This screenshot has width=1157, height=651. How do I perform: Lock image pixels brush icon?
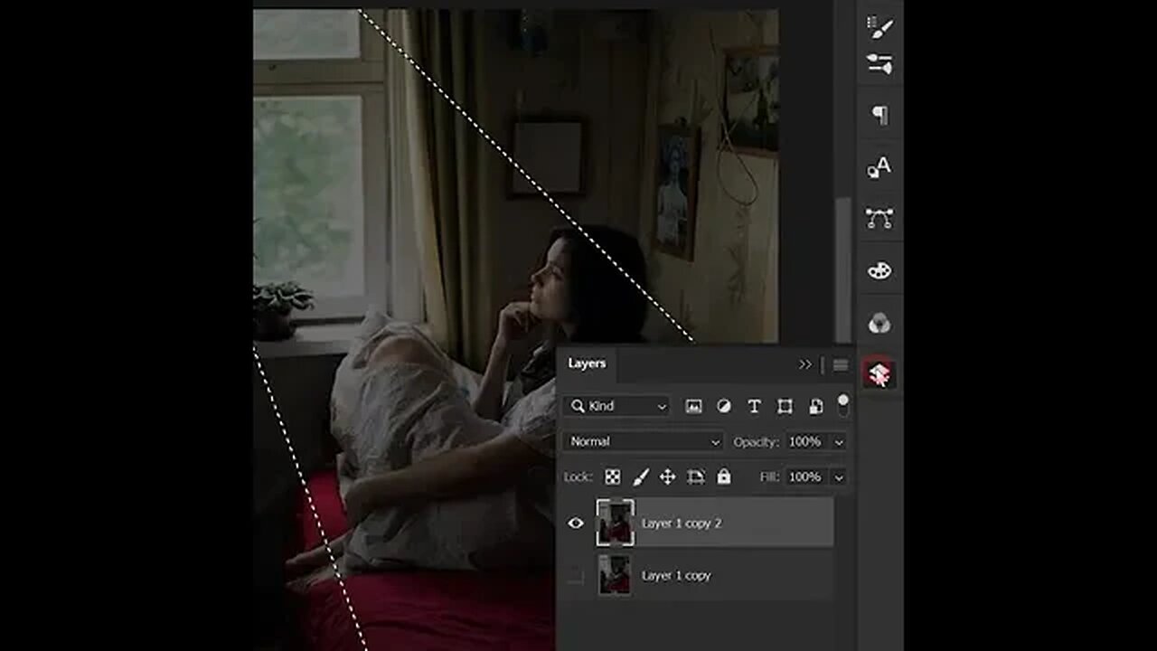640,476
